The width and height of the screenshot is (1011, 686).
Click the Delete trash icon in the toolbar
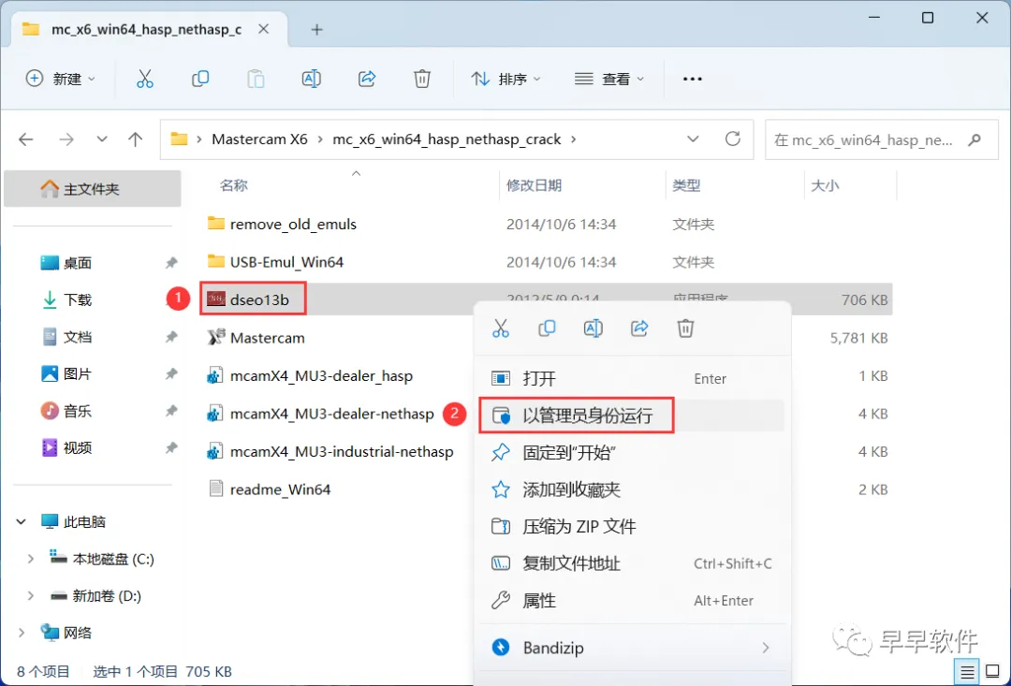click(x=421, y=79)
